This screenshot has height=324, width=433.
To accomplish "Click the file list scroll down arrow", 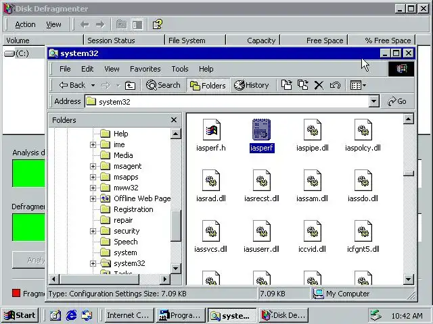I will coord(409,279).
